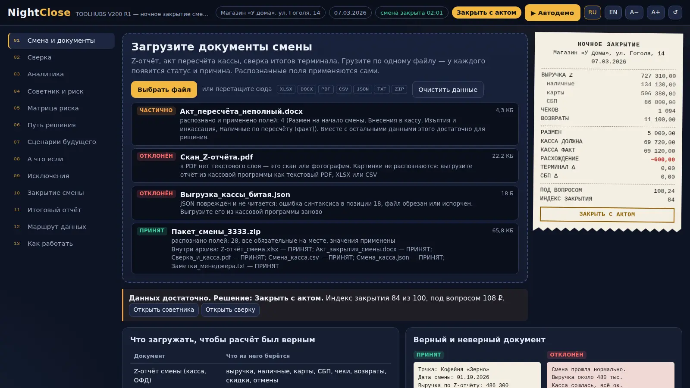Open 'Открыть советника' link button

click(x=164, y=310)
